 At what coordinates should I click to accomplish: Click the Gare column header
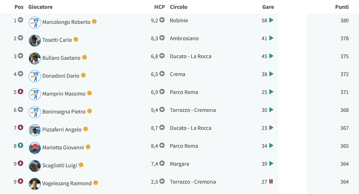[268, 7]
